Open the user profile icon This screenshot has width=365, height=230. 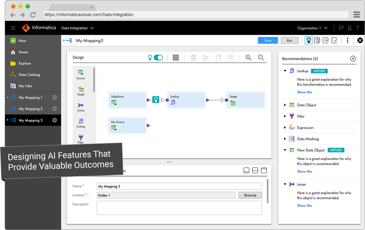pyautogui.click(x=350, y=28)
